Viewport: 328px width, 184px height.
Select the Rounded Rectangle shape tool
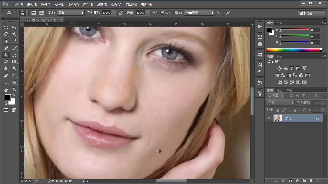14,82
